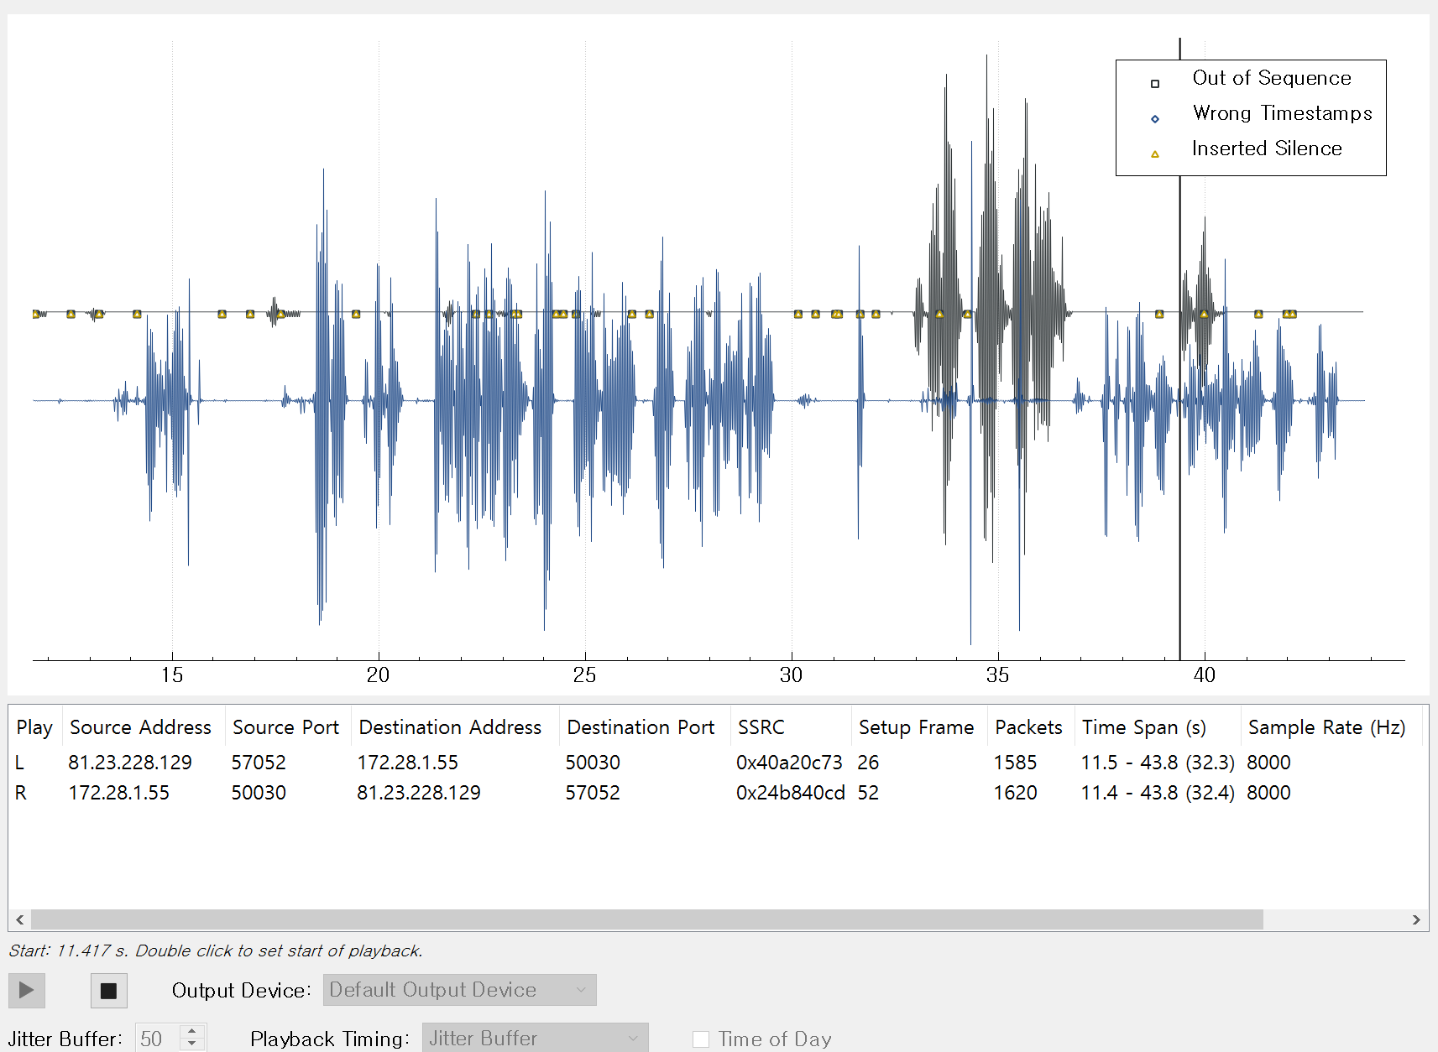Image resolution: width=1438 pixels, height=1052 pixels.
Task: Click the Wrong Timestamps legend label
Action: click(x=1282, y=113)
